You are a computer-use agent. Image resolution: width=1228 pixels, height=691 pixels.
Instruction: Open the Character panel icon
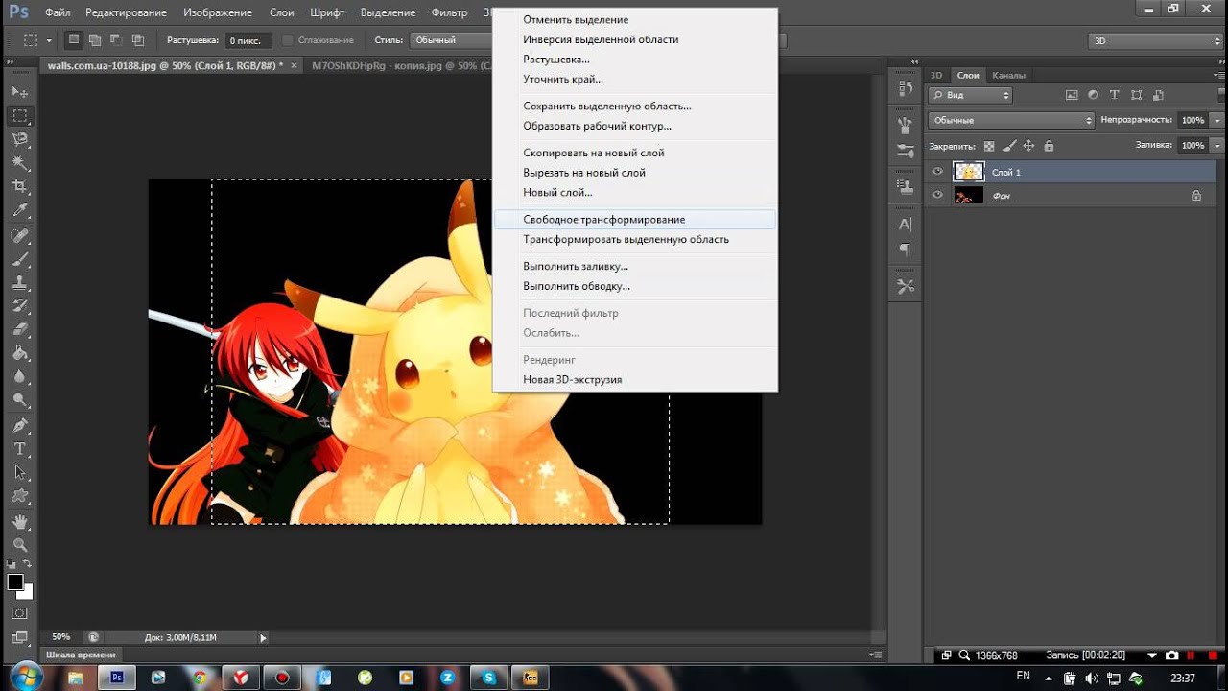pos(905,225)
